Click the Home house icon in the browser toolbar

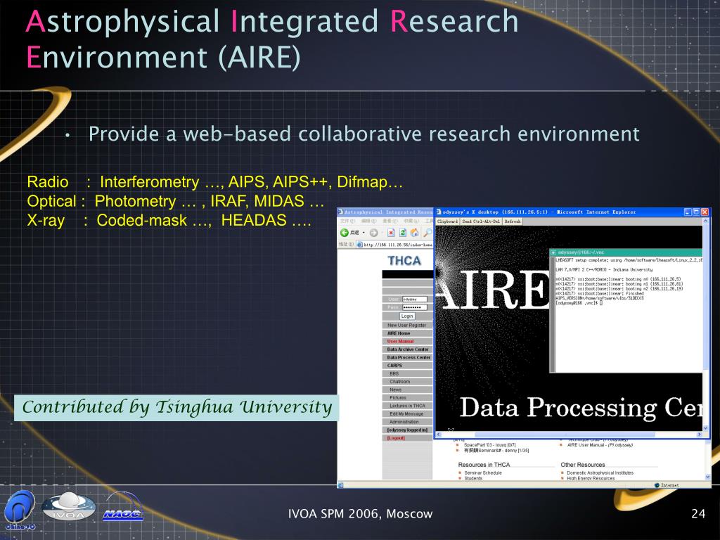tap(414, 233)
